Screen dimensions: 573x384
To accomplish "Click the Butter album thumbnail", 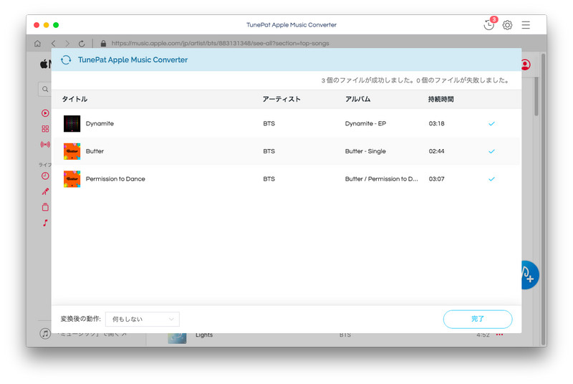I will click(72, 151).
